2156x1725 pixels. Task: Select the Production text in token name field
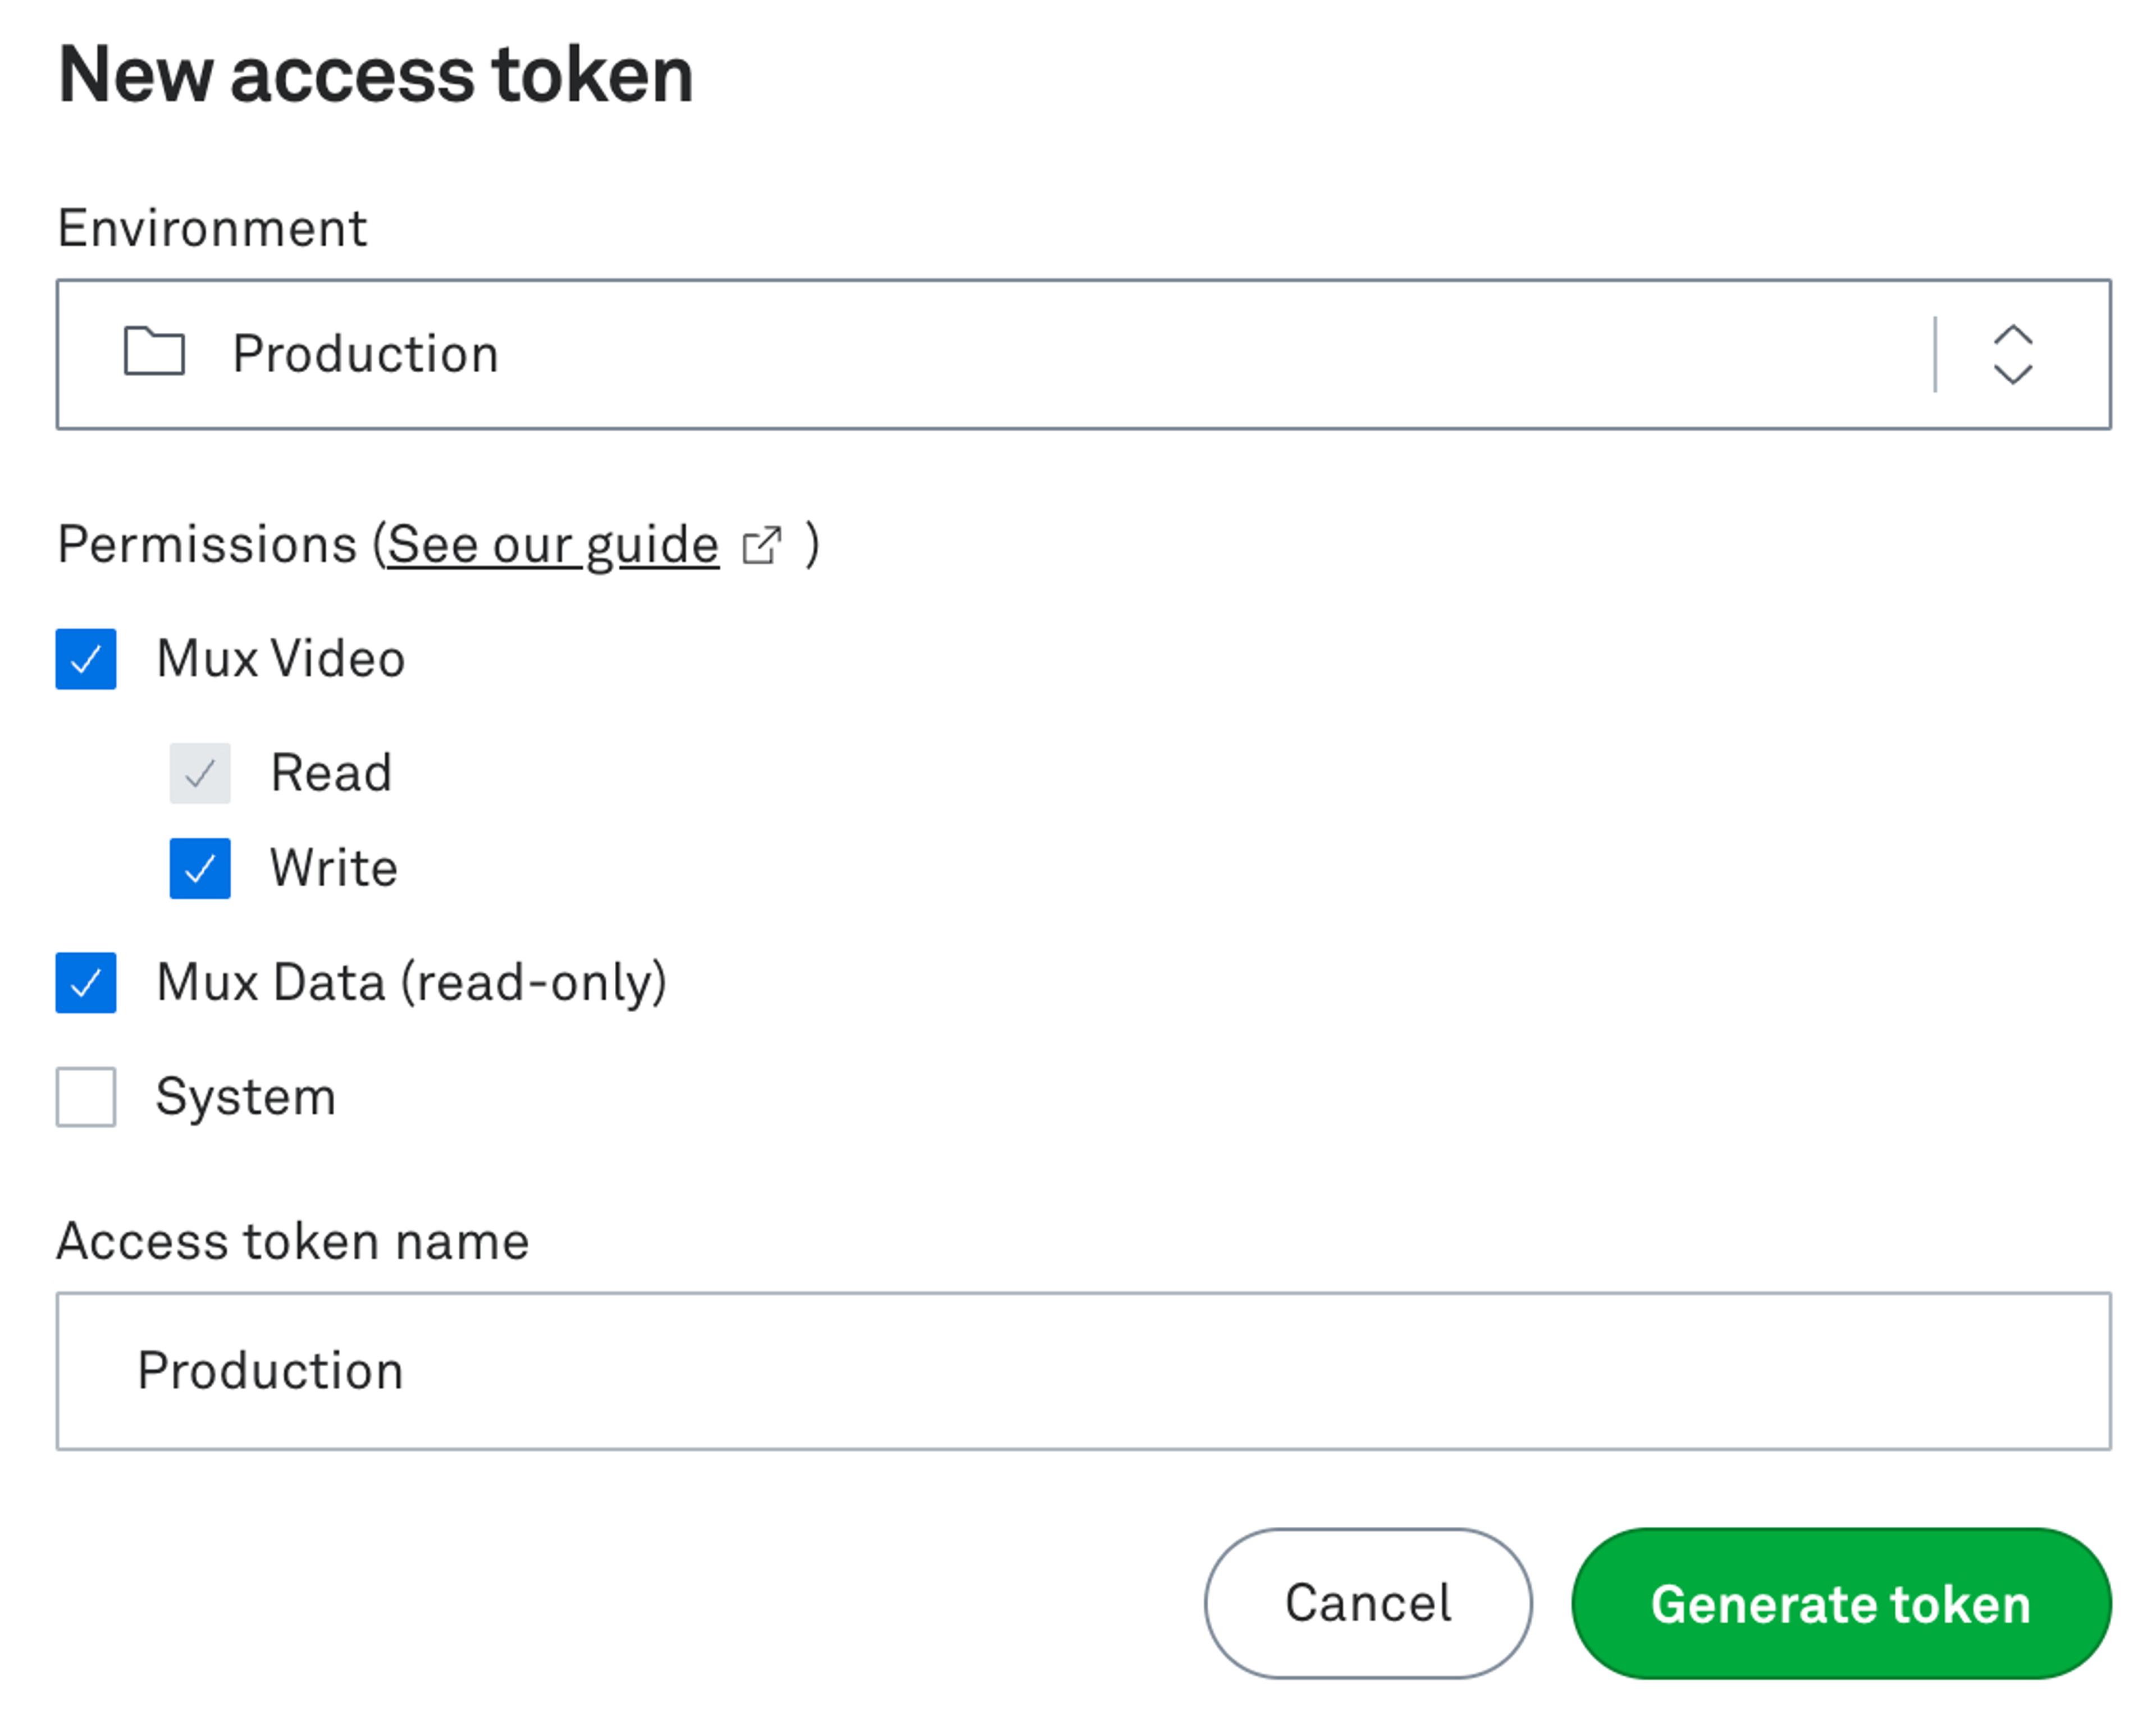point(271,1371)
